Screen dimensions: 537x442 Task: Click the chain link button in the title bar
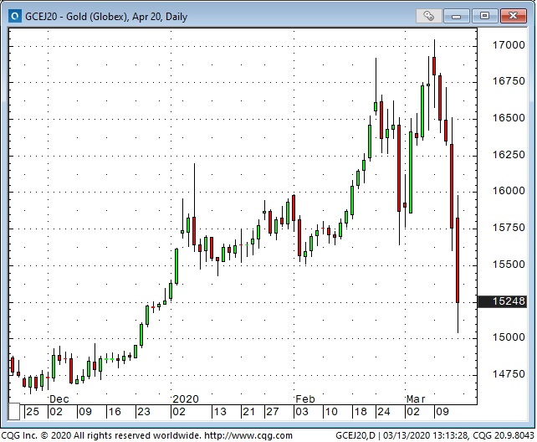pos(429,16)
